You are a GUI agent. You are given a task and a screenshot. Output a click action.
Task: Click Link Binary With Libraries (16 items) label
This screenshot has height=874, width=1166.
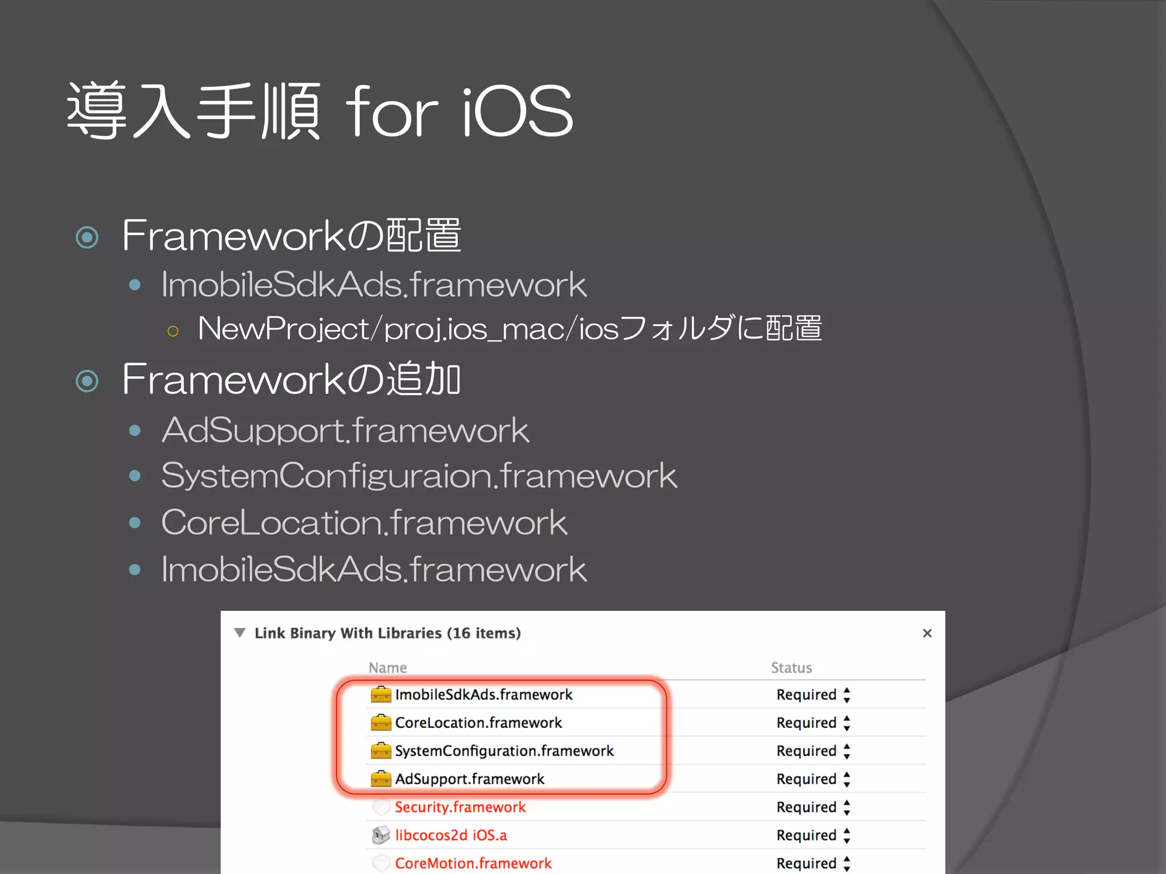388,633
